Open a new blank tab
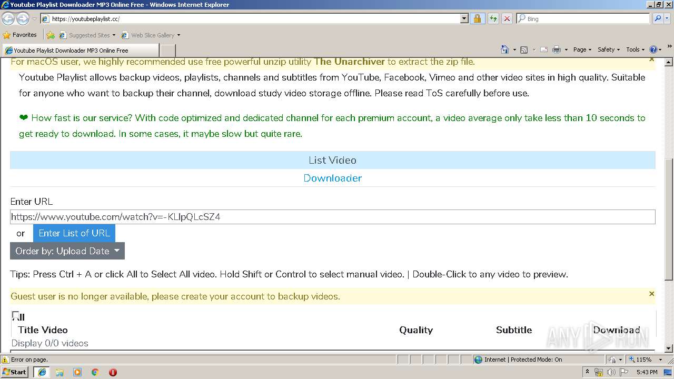This screenshot has height=379, width=674. (x=167, y=51)
